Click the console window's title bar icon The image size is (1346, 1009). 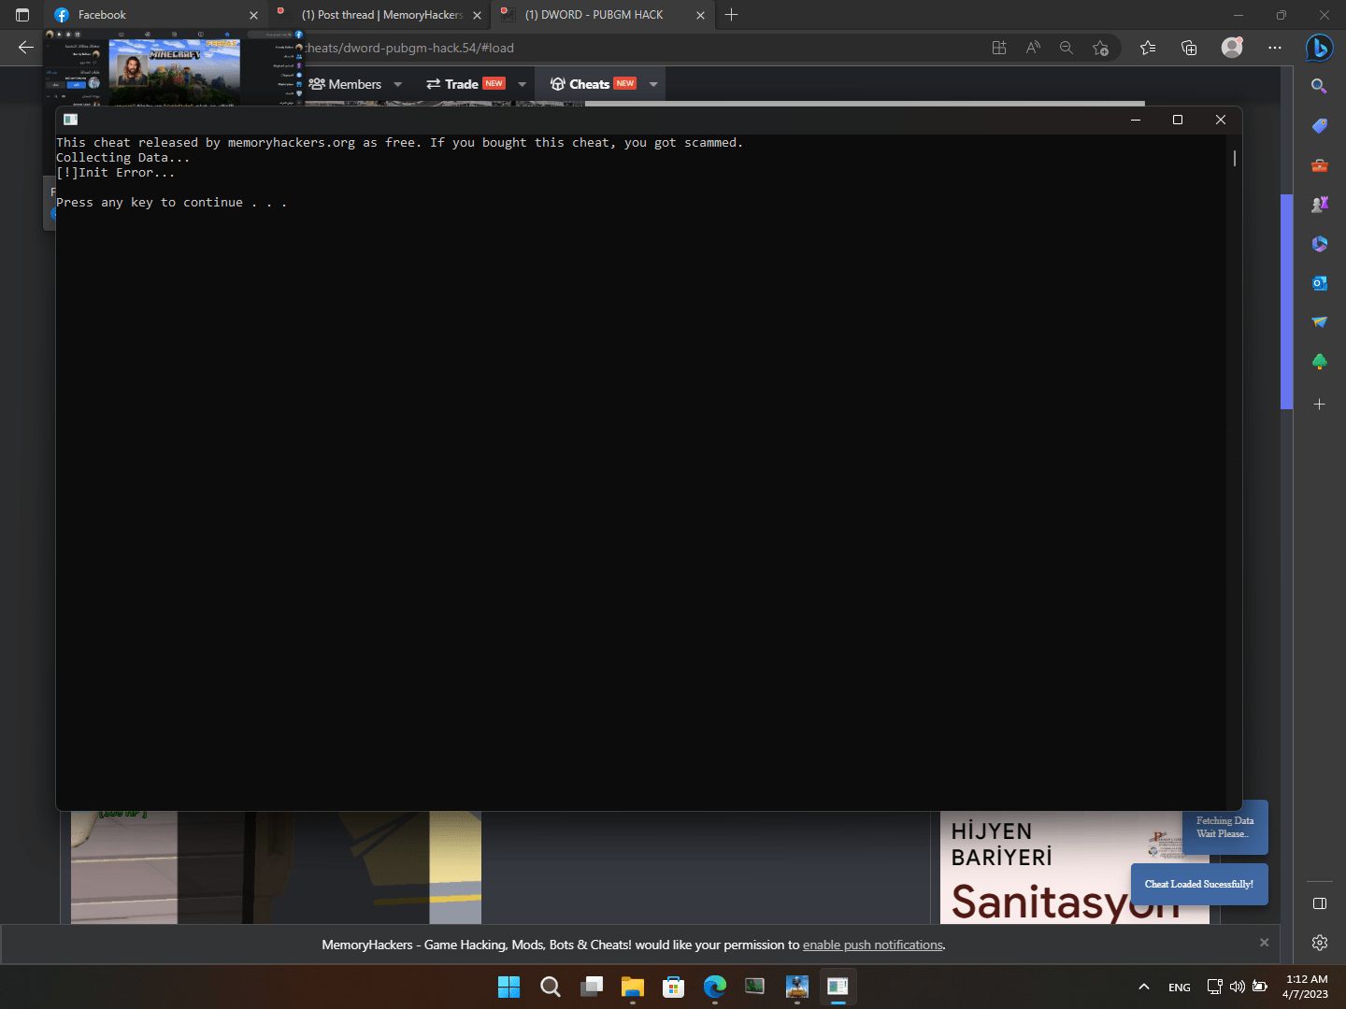point(70,120)
